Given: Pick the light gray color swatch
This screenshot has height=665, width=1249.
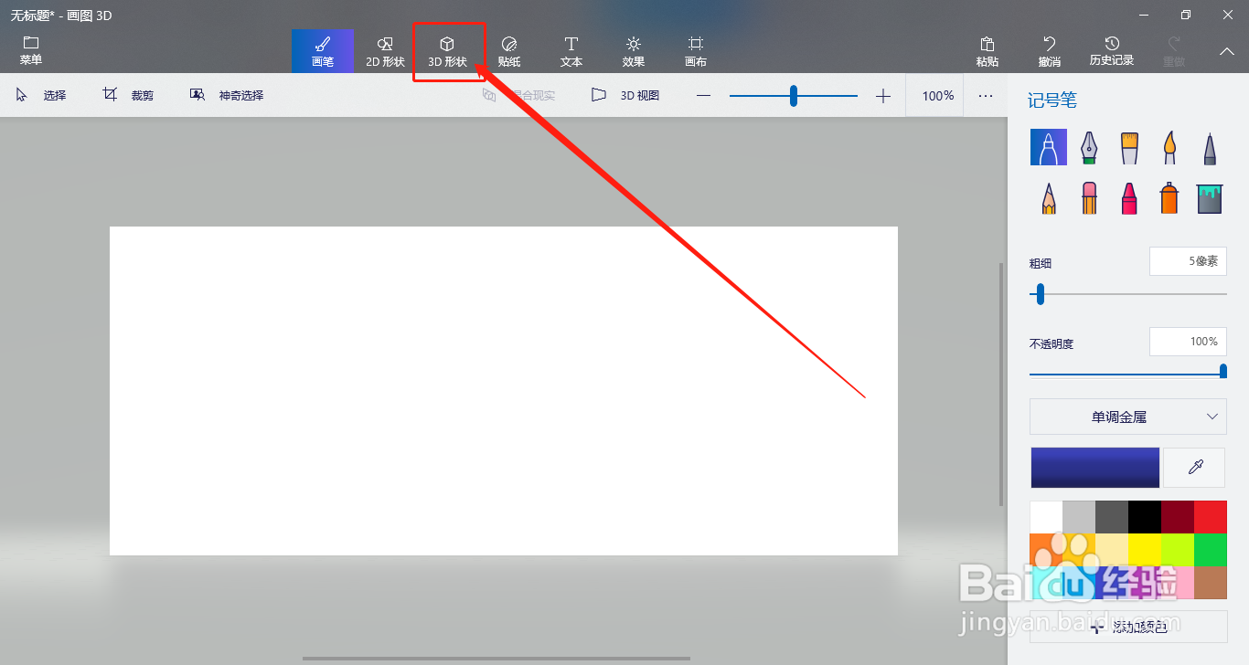Looking at the screenshot, I should [x=1079, y=517].
